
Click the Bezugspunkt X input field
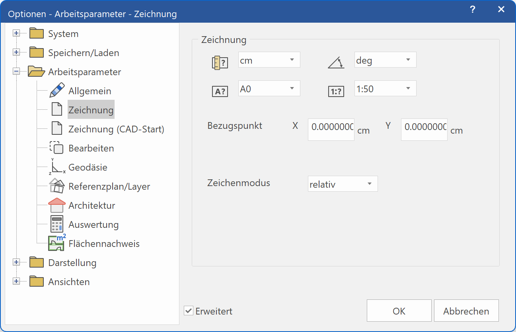point(331,130)
